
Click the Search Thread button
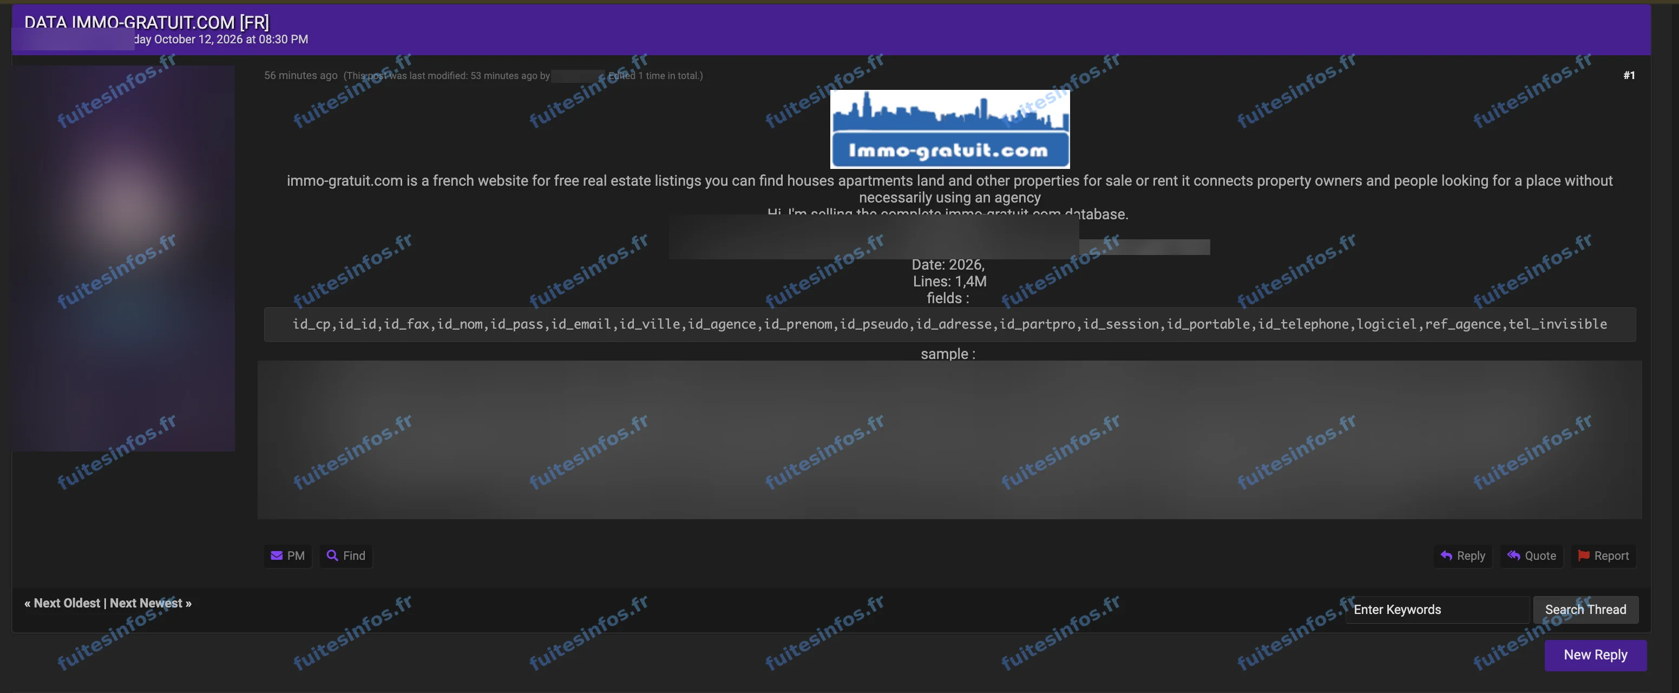coord(1585,610)
